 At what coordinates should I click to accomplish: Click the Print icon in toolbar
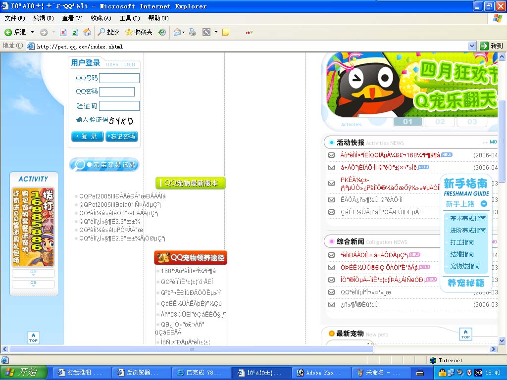pos(193,32)
